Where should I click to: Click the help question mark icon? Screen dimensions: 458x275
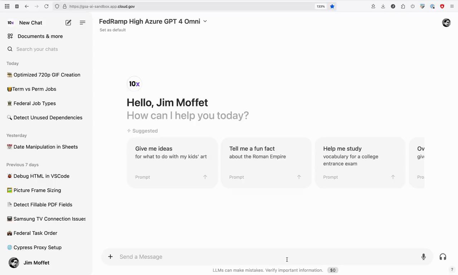pyautogui.click(x=452, y=270)
